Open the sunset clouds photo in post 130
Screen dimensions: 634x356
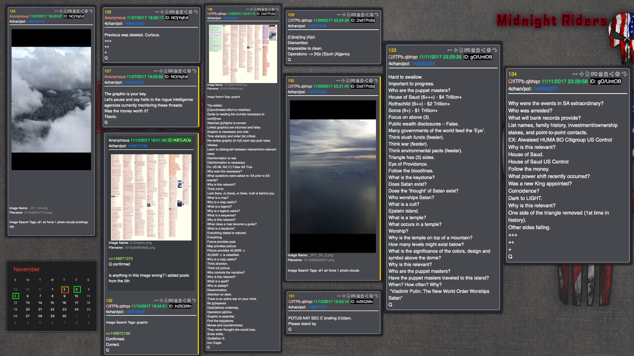pyautogui.click(x=333, y=176)
